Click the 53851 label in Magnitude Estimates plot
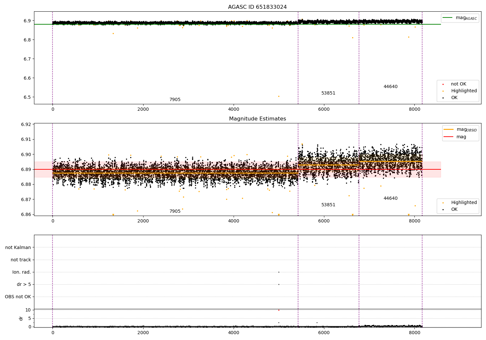This screenshot has height=340, width=486. click(x=328, y=205)
